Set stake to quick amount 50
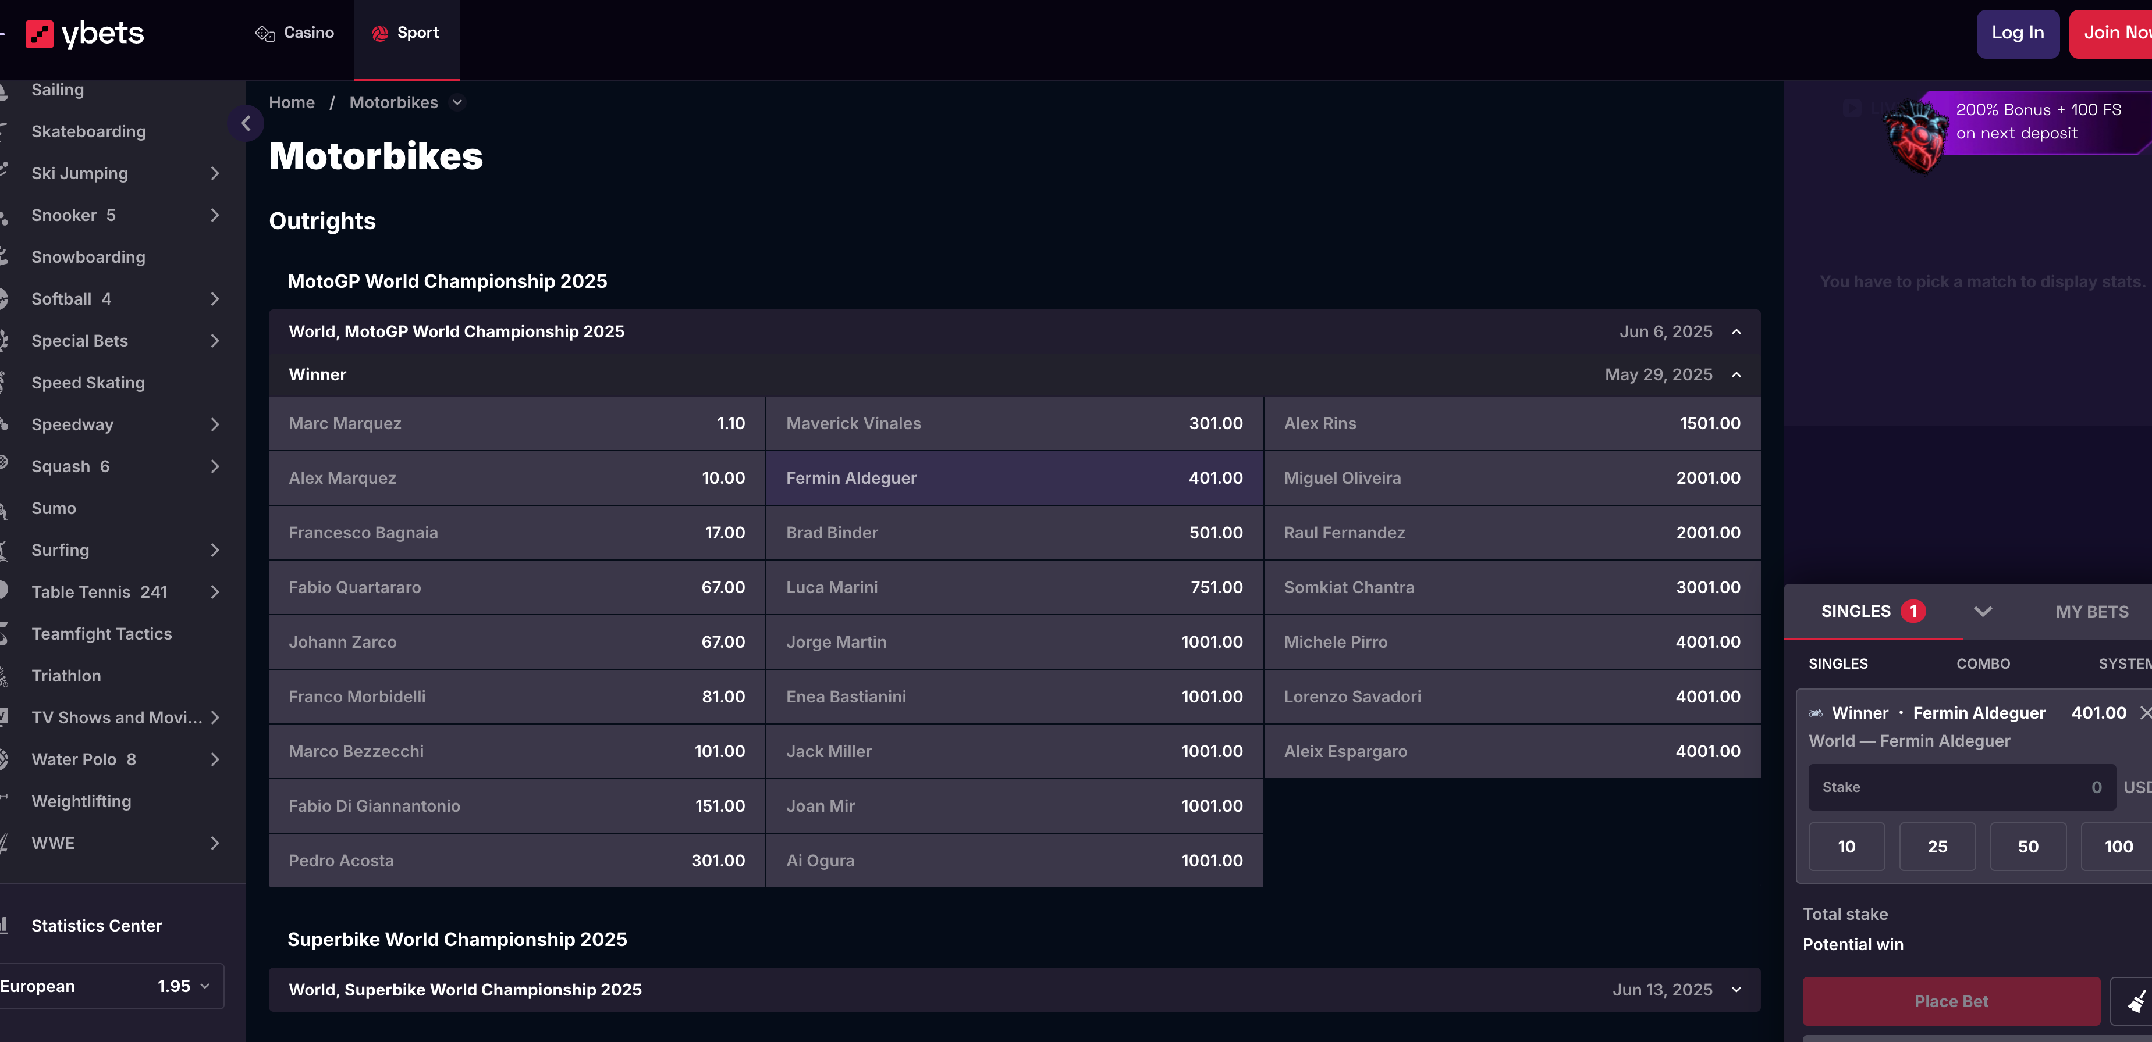The width and height of the screenshot is (2152, 1042). tap(2027, 847)
